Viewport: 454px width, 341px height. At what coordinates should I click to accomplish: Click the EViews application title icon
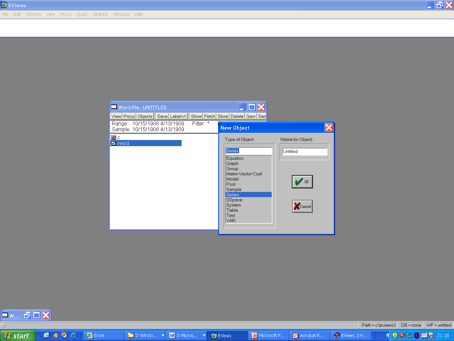tap(4, 5)
